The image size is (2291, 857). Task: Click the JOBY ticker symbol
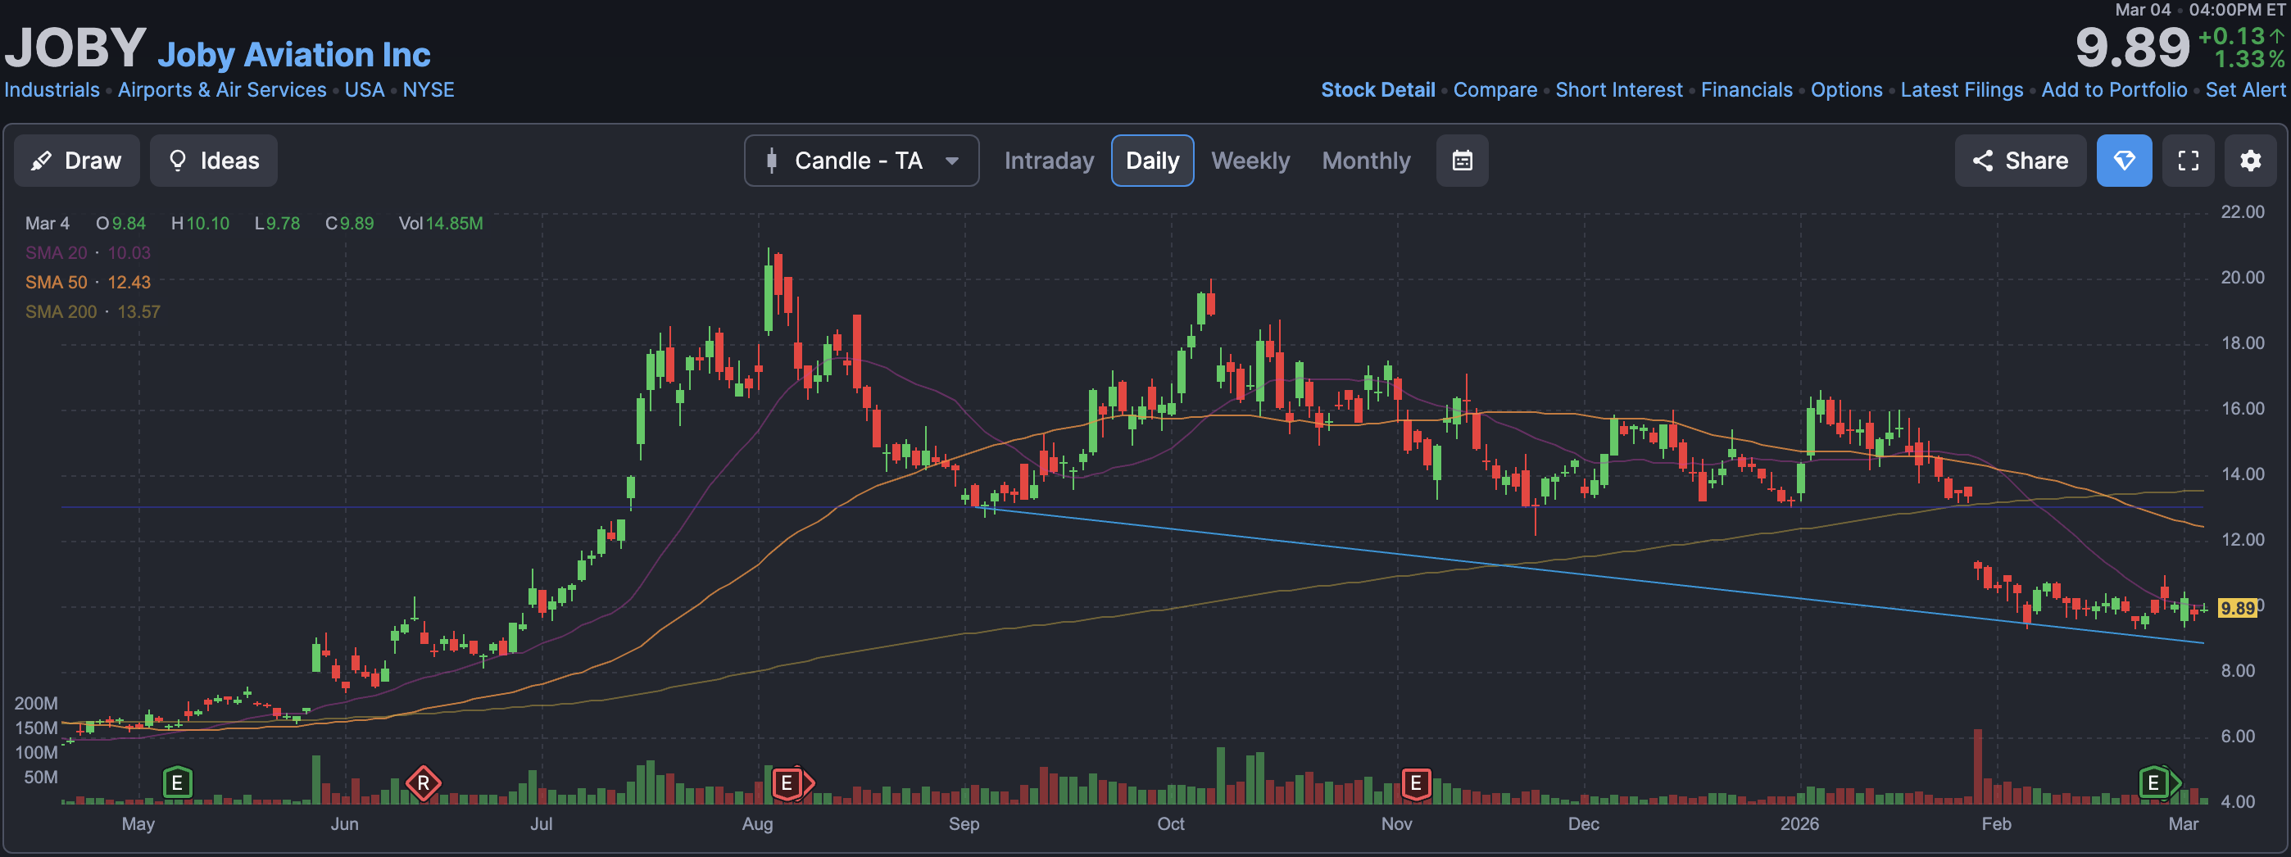[75, 48]
